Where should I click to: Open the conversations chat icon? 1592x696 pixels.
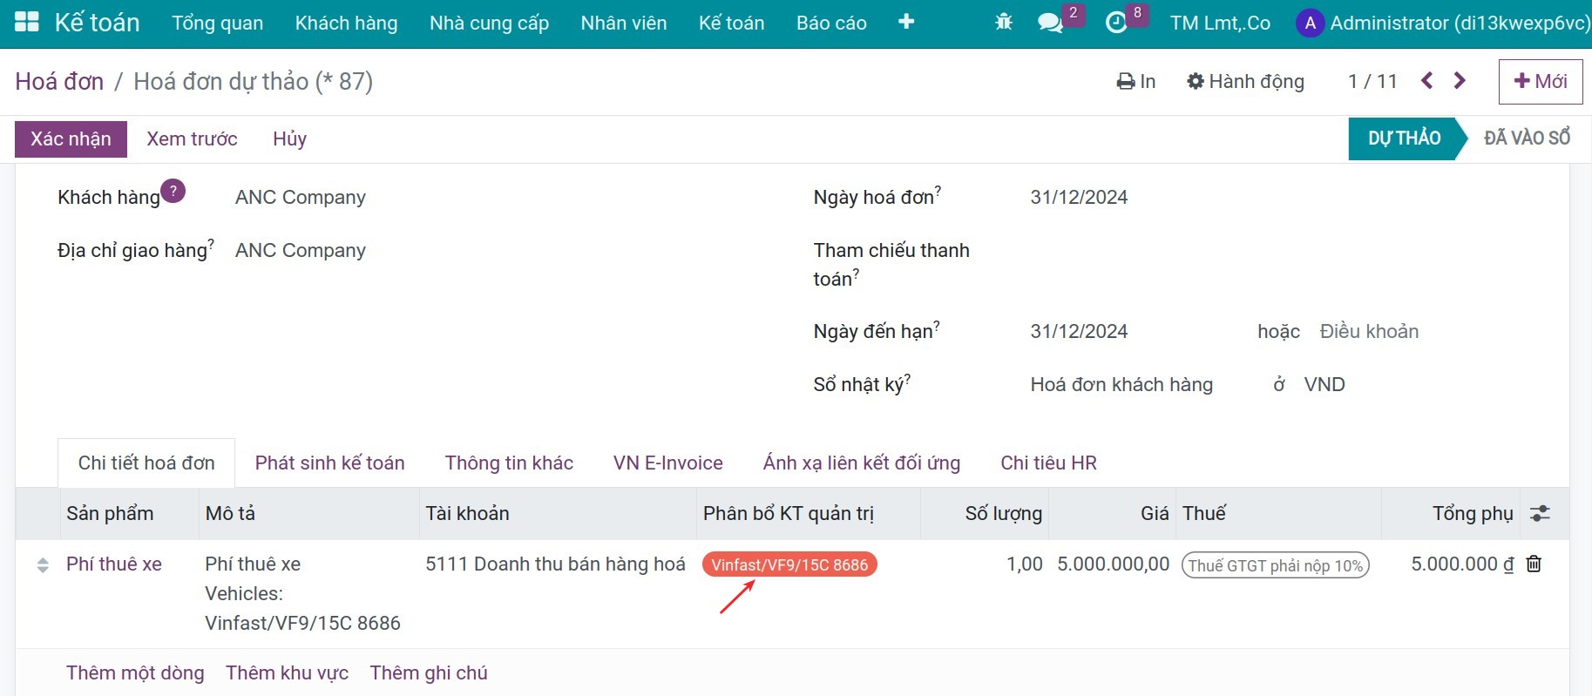[x=1051, y=23]
